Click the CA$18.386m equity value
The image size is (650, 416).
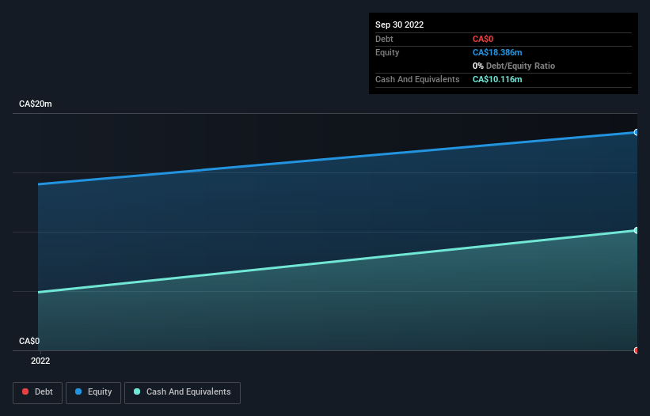pyautogui.click(x=497, y=52)
